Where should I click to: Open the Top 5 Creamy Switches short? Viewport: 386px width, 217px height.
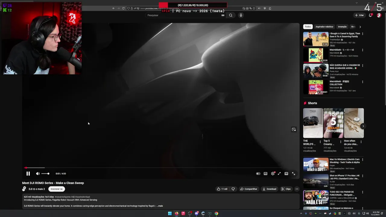coord(333,123)
